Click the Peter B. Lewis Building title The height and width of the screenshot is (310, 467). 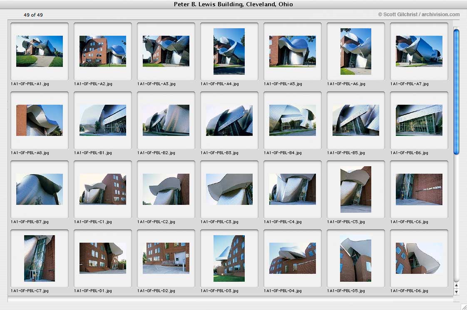coord(233,4)
